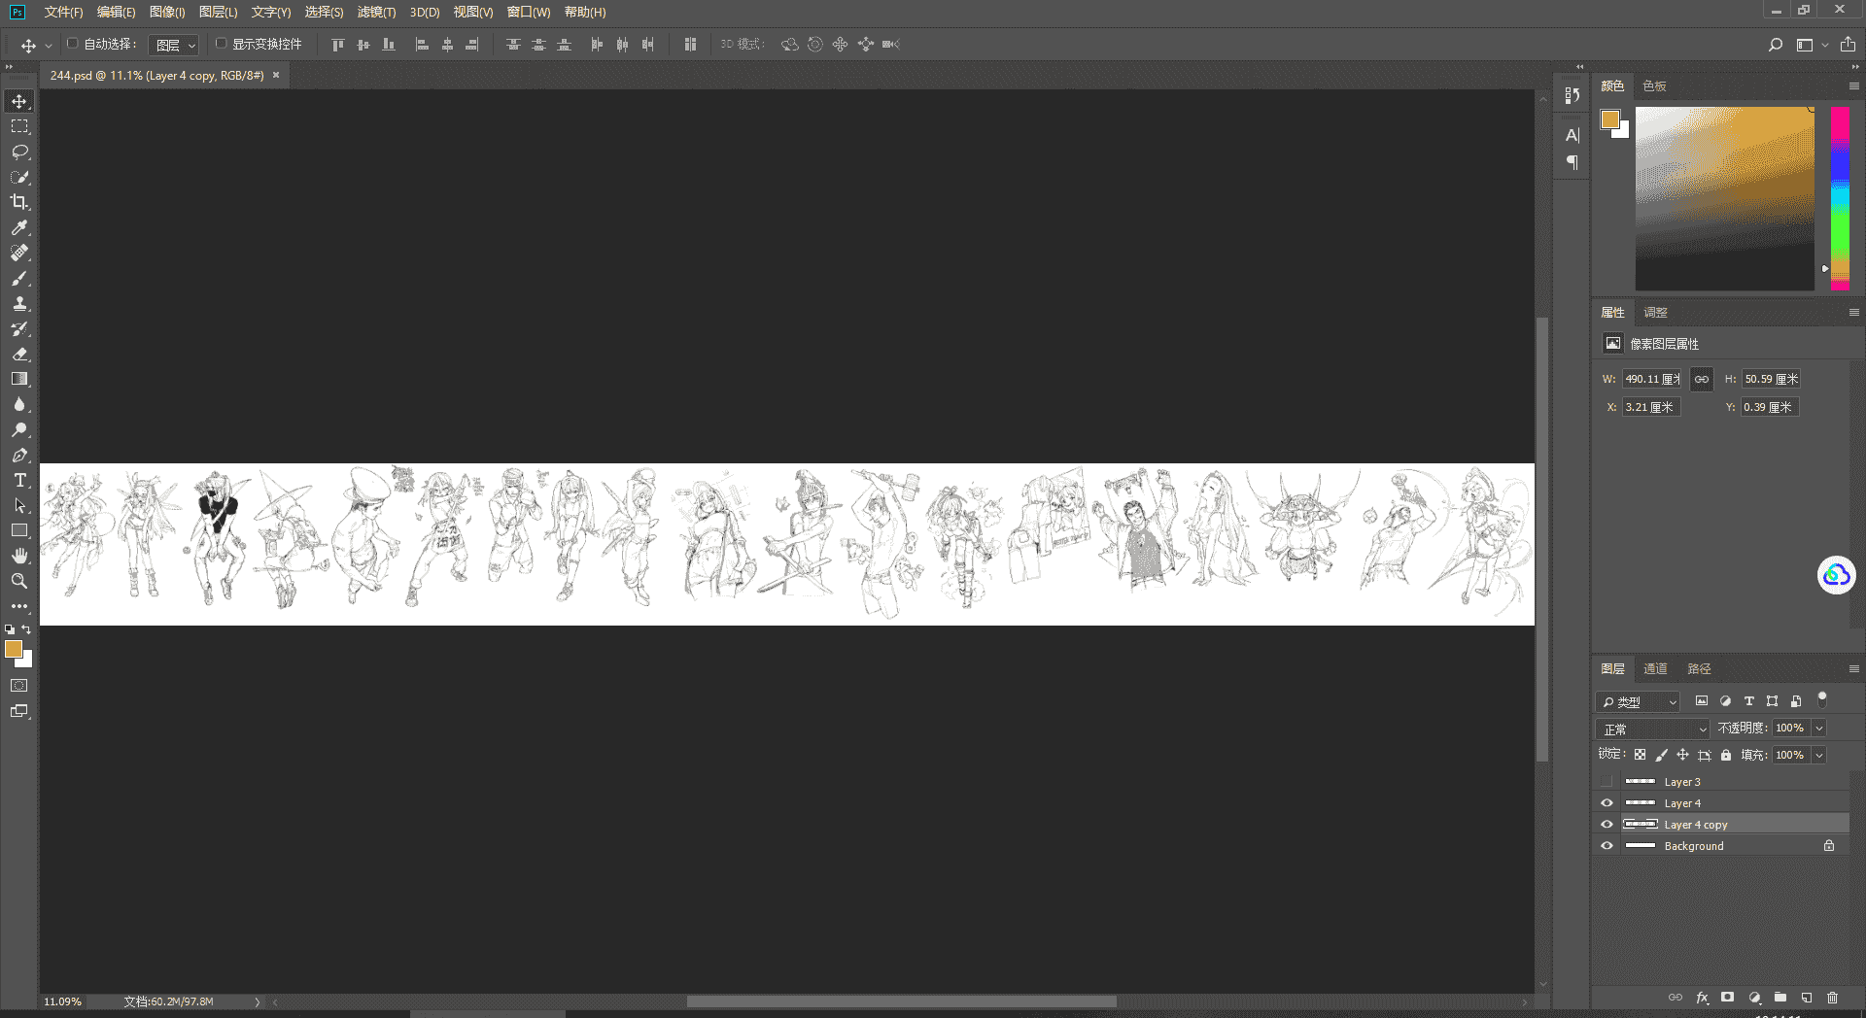Hide Layer 4 using its eye icon

pyautogui.click(x=1607, y=803)
